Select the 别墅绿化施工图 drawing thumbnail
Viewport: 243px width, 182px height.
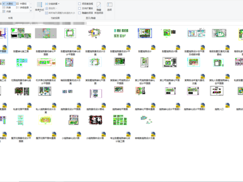point(21,33)
